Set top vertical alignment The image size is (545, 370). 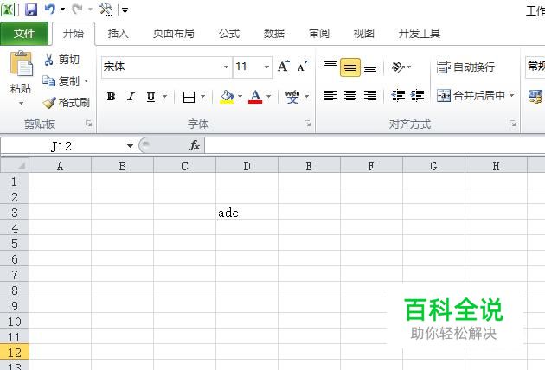pyautogui.click(x=330, y=66)
